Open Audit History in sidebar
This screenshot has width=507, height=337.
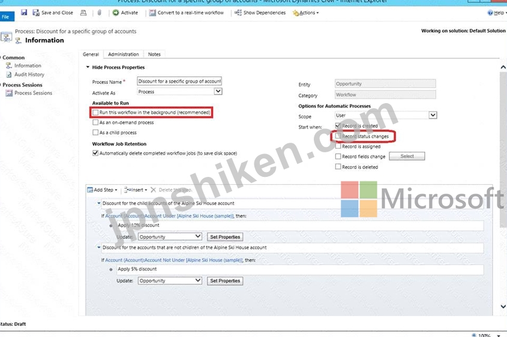click(25, 74)
